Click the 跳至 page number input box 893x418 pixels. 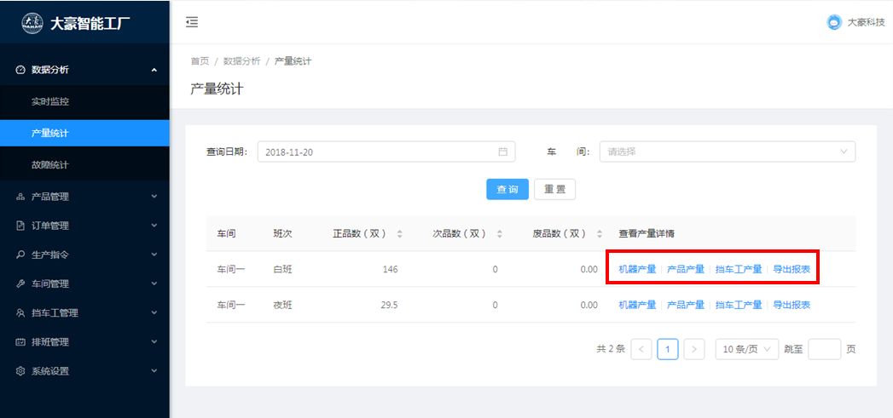tap(824, 349)
